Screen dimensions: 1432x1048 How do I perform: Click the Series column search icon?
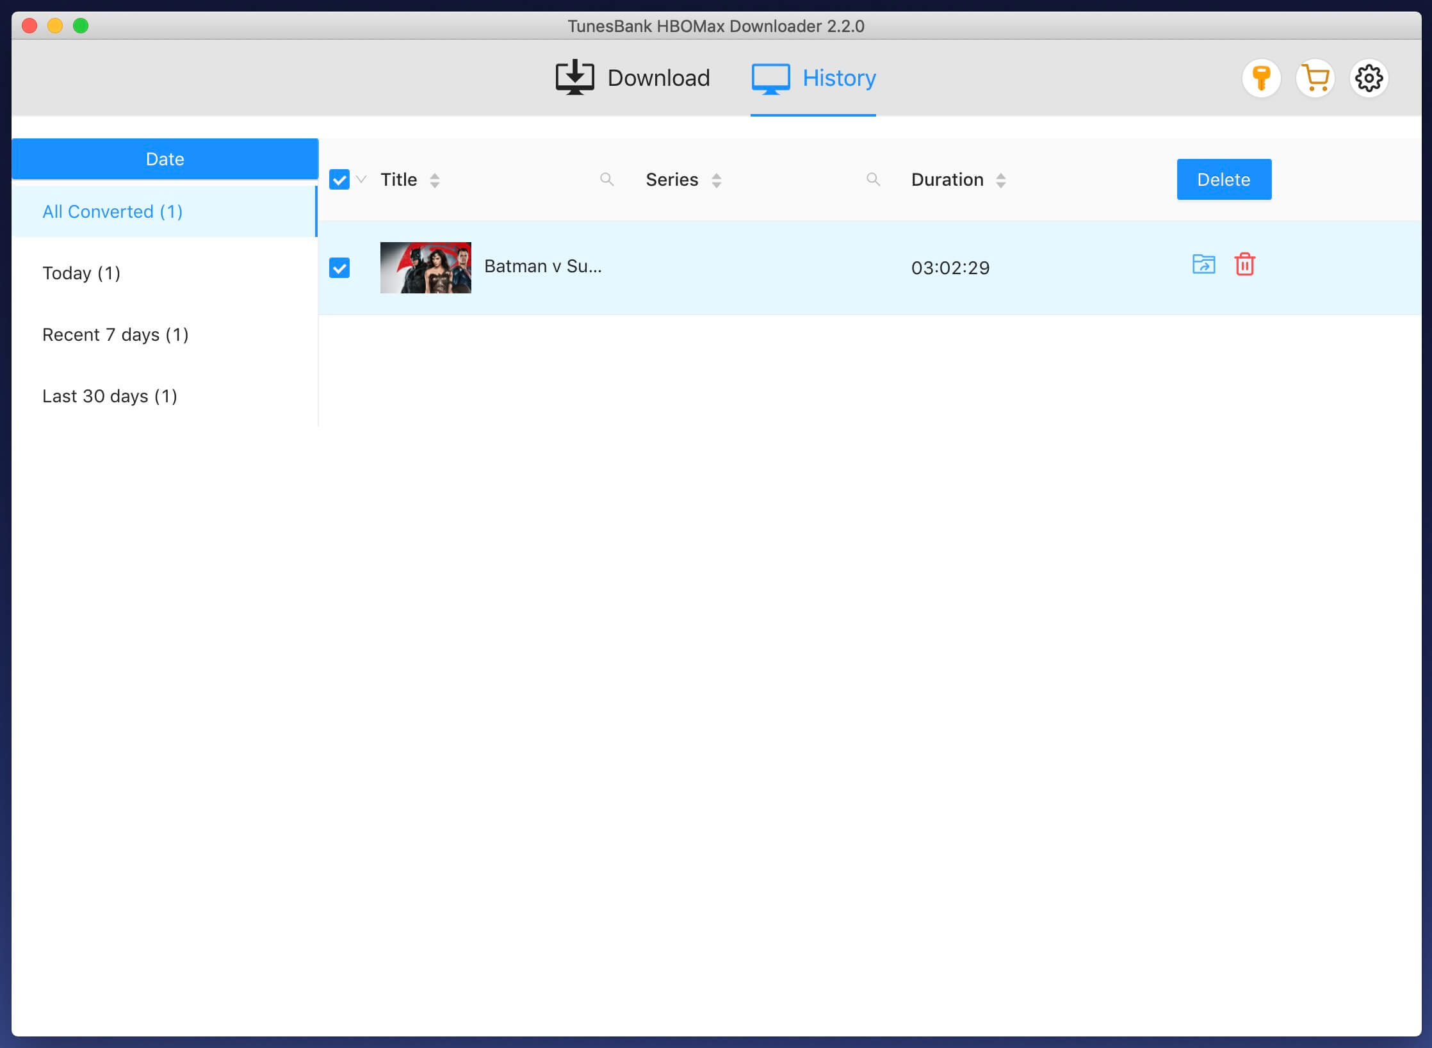pos(873,180)
